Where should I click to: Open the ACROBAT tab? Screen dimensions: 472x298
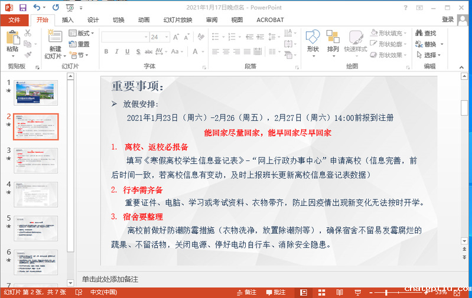[270, 20]
